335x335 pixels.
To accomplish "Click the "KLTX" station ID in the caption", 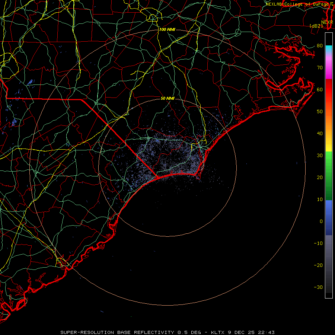I will 218,332.
